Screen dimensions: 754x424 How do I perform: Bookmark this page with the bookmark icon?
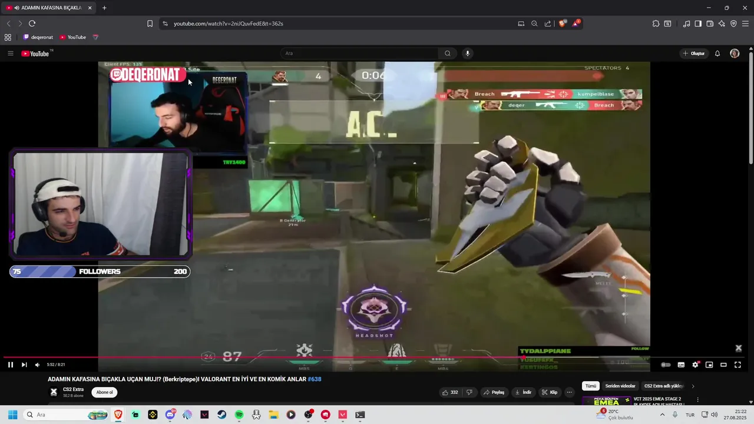[x=150, y=24]
